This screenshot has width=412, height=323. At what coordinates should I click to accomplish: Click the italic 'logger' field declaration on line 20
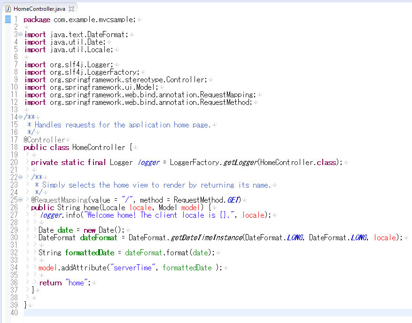149,162
